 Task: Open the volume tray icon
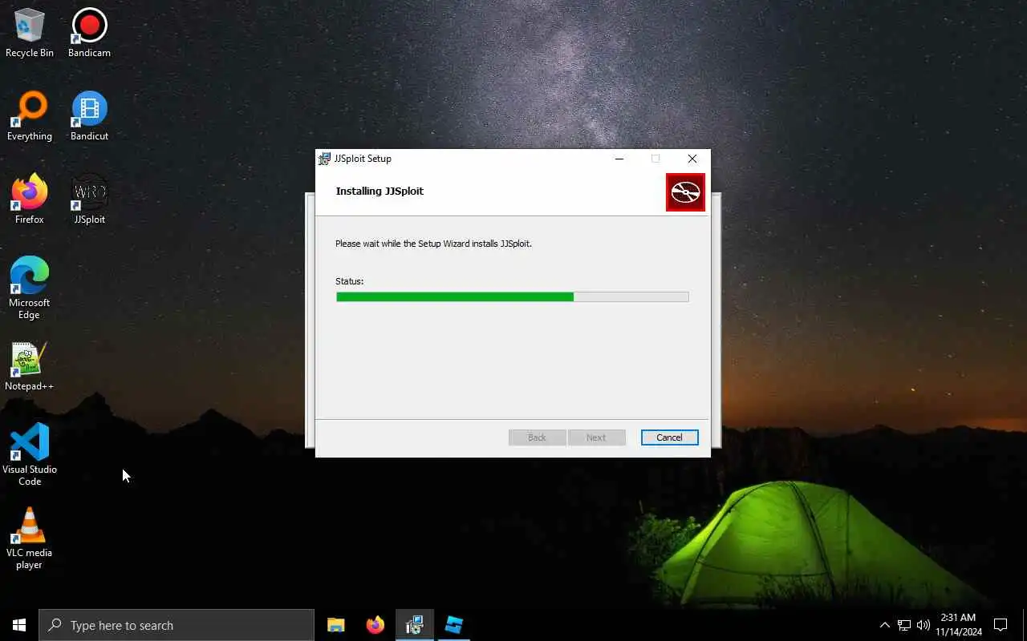(923, 625)
